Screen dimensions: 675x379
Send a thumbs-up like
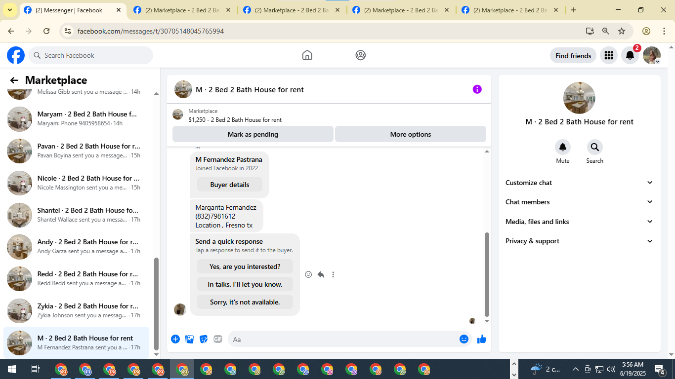tap(482, 339)
